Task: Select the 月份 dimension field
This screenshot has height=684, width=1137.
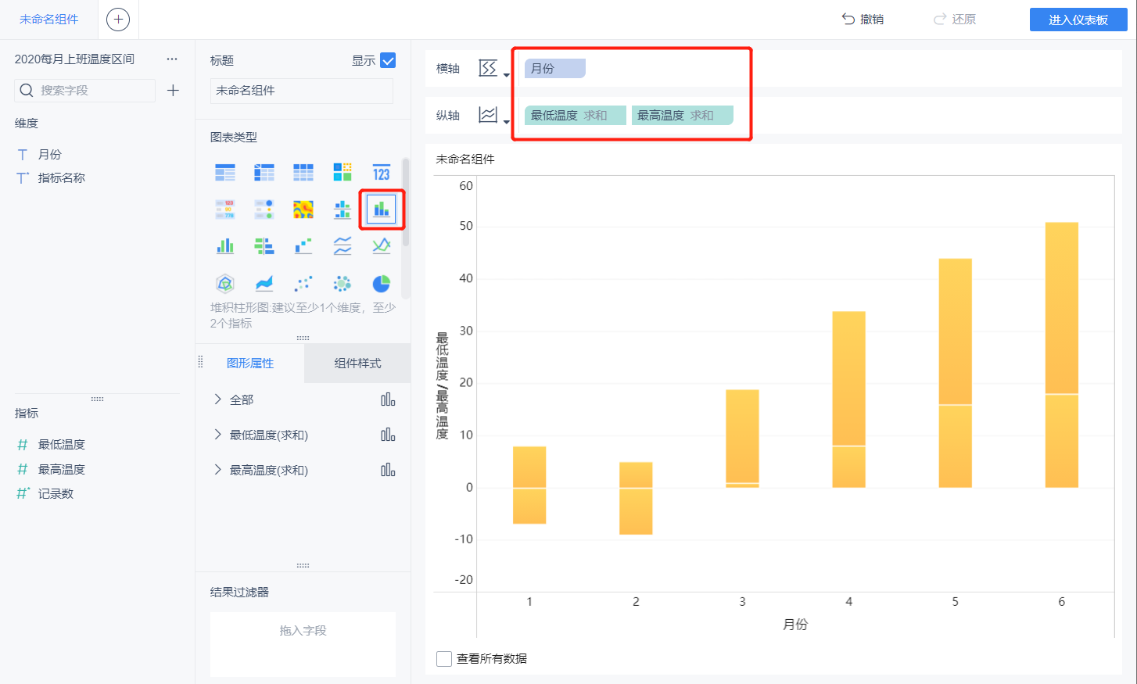Action: (50, 155)
